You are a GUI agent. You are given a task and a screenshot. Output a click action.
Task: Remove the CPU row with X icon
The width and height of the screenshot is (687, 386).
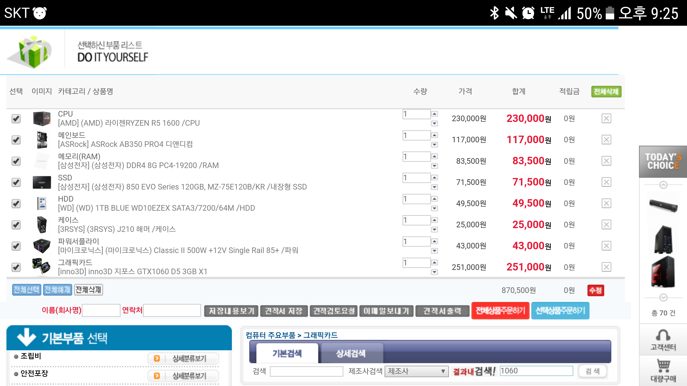606,118
